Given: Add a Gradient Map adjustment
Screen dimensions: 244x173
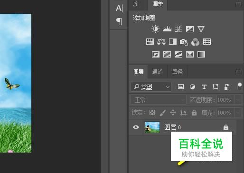Looking at the screenshot, I should (201, 54).
